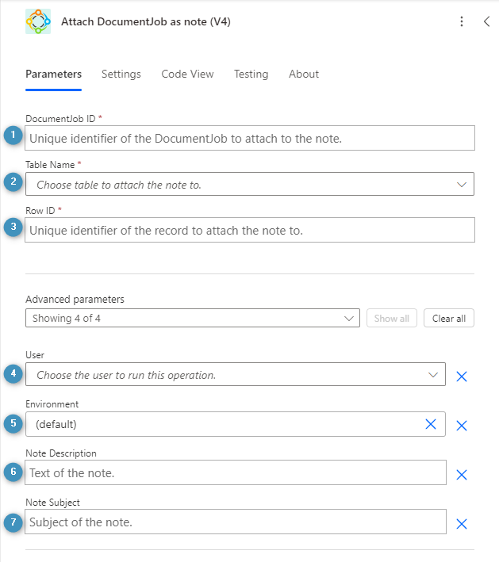
Task: Click the Clear all button
Action: (x=449, y=318)
